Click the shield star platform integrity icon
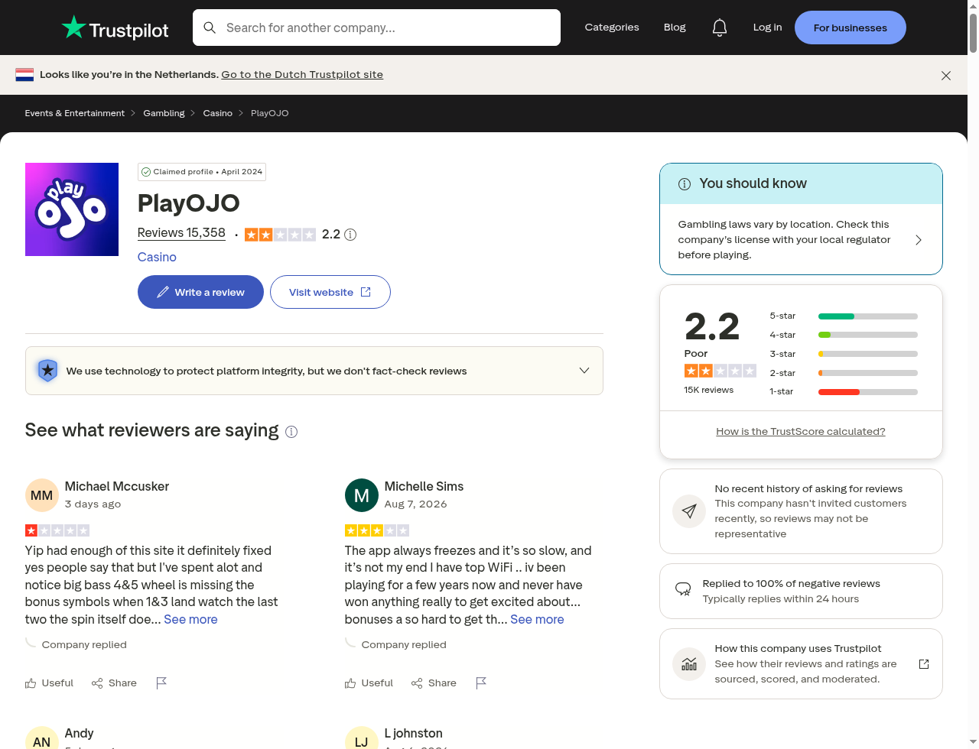Screen dimensions: 979x749 (x=47, y=371)
